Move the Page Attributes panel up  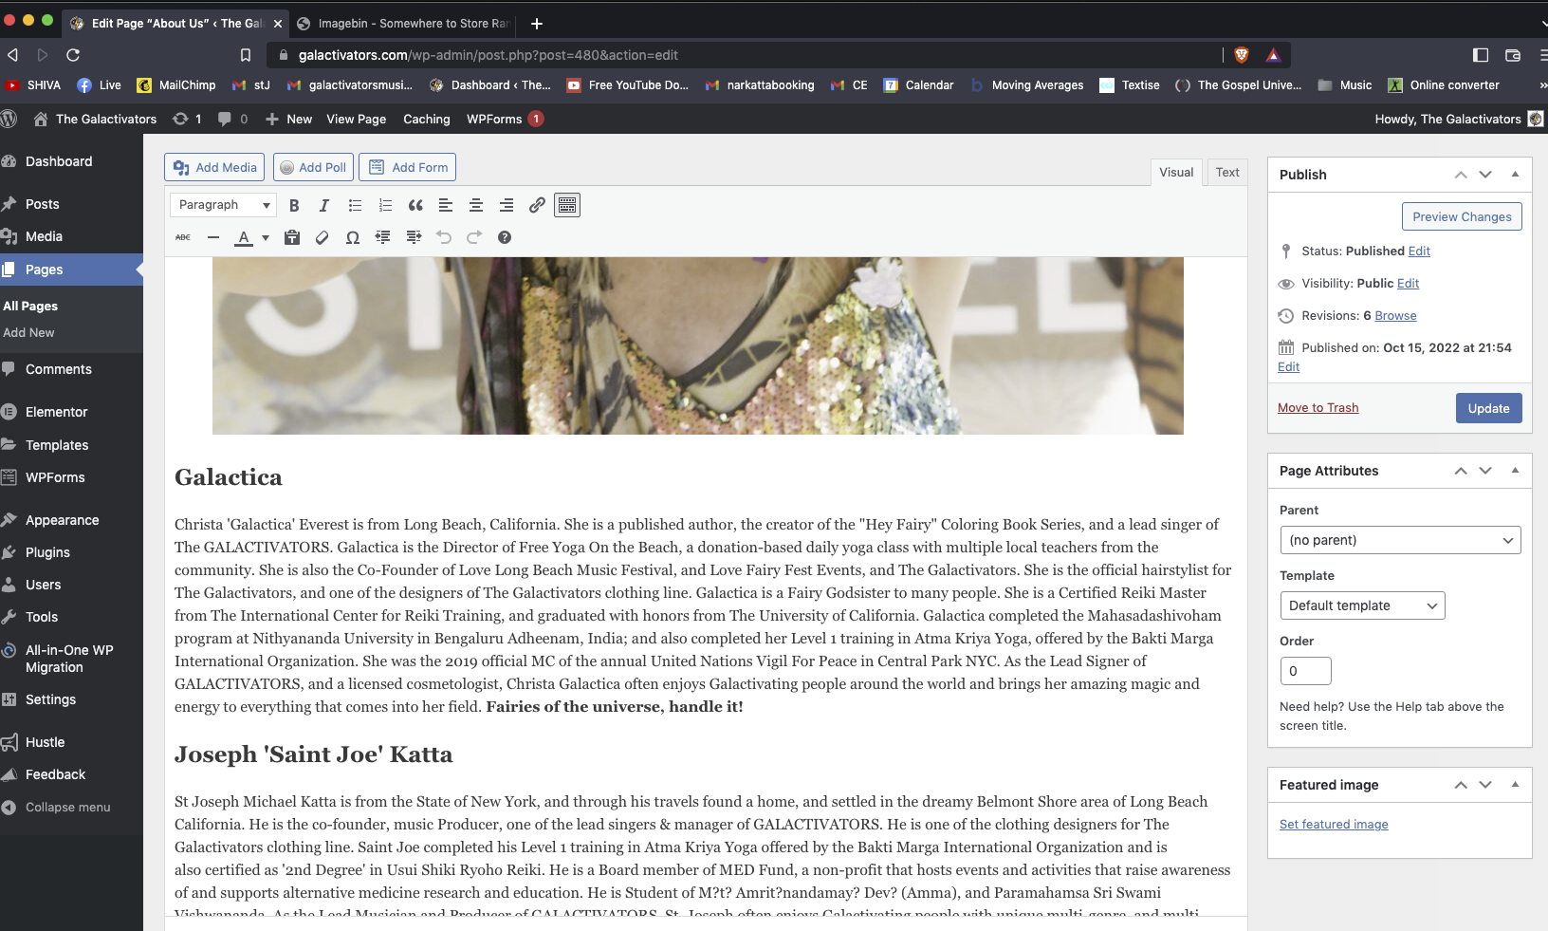1461,471
